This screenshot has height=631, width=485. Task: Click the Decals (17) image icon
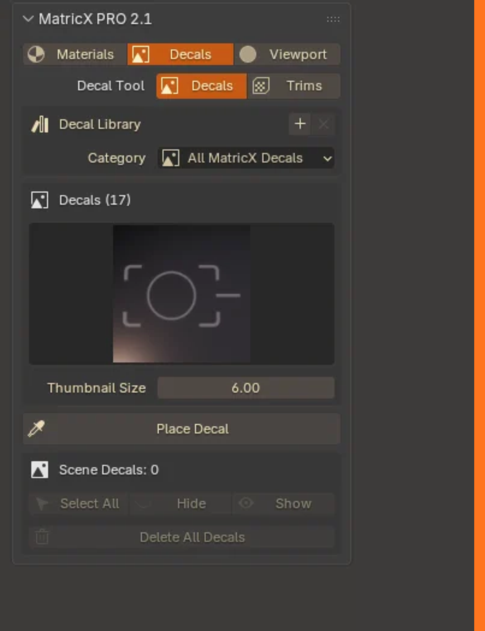click(x=40, y=200)
